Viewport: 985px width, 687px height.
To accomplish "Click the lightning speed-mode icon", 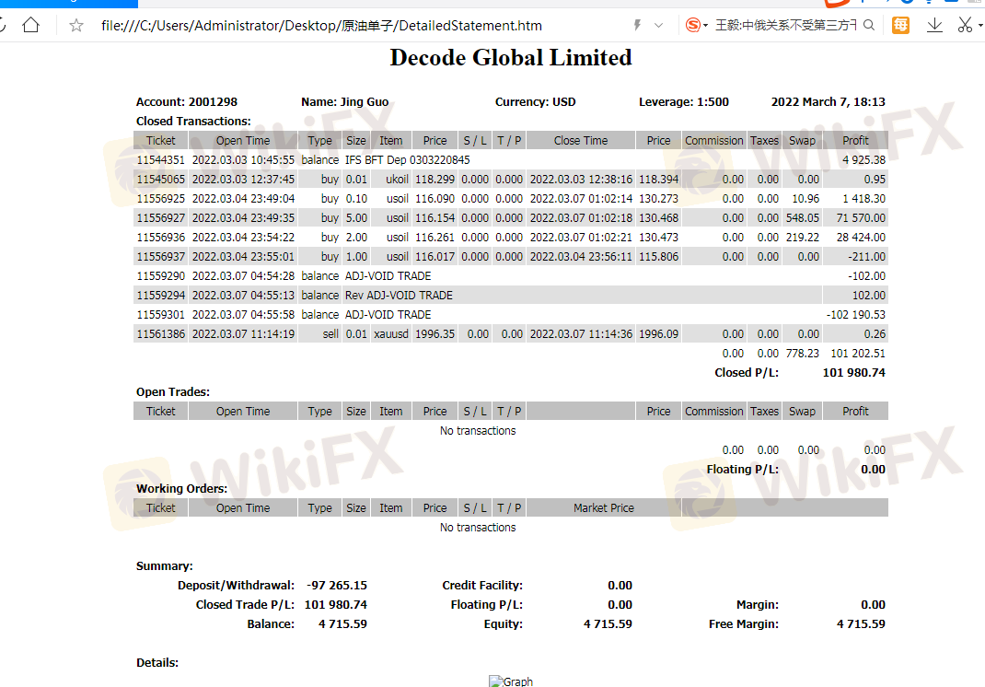I will pyautogui.click(x=637, y=25).
